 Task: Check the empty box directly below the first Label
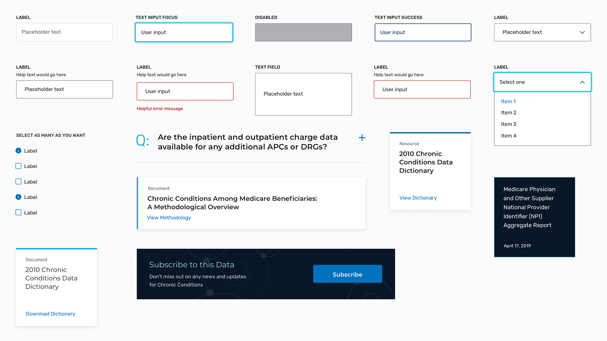(18, 166)
